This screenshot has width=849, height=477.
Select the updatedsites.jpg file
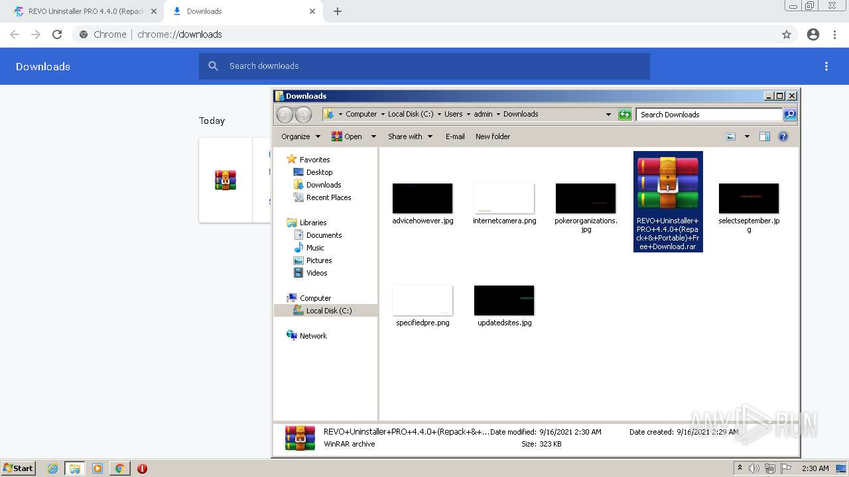point(504,305)
